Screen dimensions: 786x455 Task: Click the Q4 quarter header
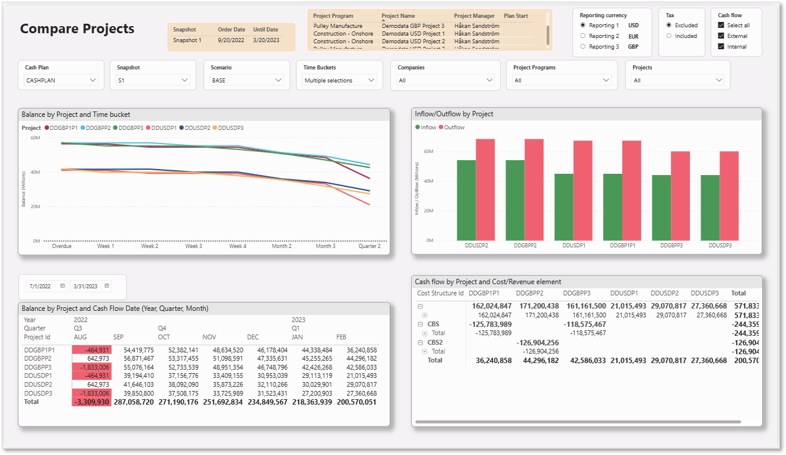(x=162, y=328)
